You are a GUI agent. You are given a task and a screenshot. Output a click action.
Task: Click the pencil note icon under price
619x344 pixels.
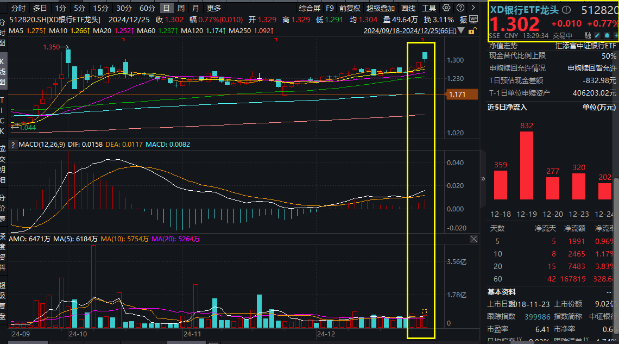pyautogui.click(x=598, y=35)
